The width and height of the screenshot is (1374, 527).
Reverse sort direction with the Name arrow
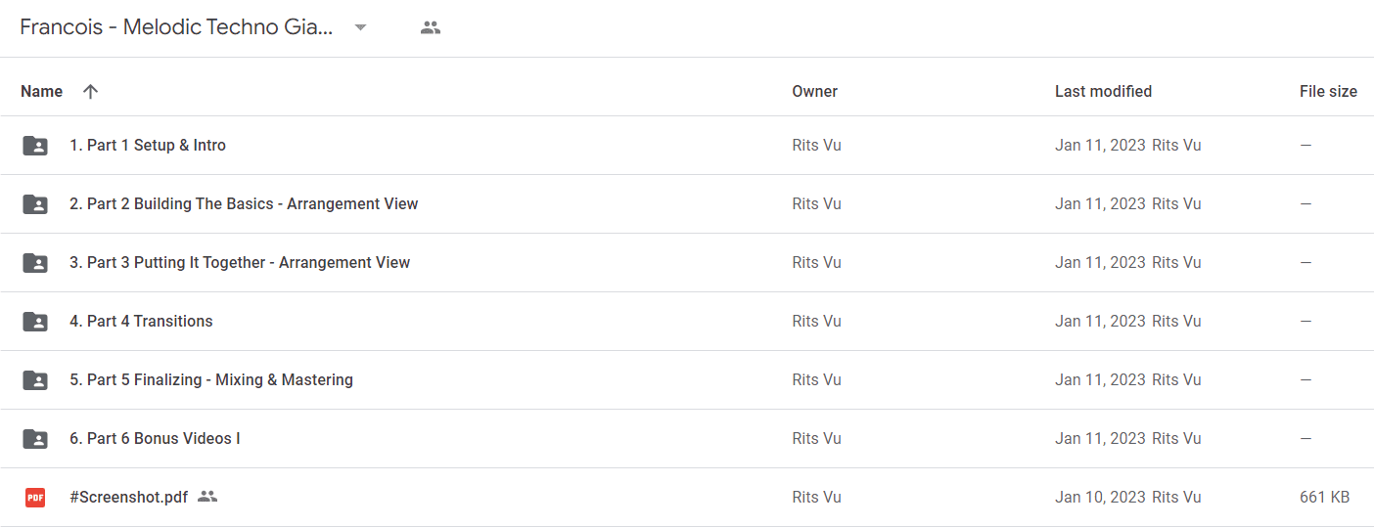[x=90, y=91]
